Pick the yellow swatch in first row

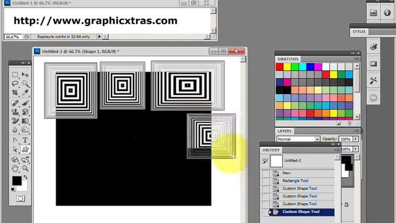coord(287,67)
